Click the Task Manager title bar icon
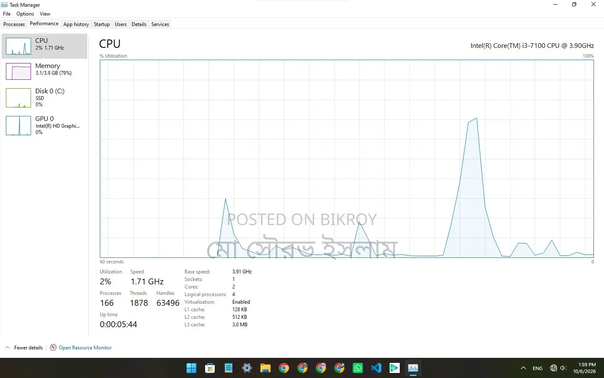The height and width of the screenshot is (378, 604). (5, 5)
